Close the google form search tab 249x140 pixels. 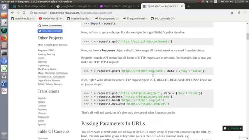pyautogui.click(x=95, y=6)
